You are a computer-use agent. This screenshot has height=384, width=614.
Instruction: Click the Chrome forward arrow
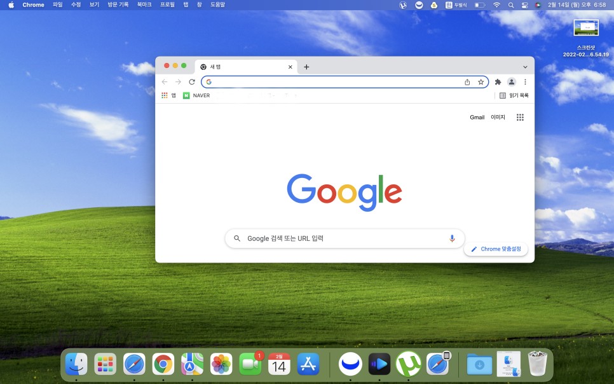click(178, 82)
